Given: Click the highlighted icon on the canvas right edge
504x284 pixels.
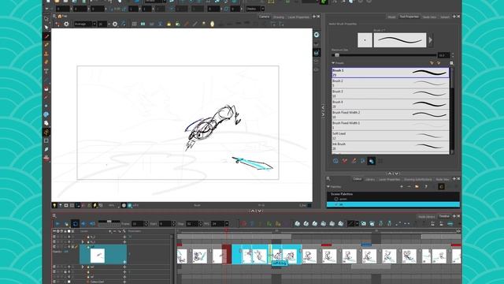Looking at the screenshot, I should (317, 53).
